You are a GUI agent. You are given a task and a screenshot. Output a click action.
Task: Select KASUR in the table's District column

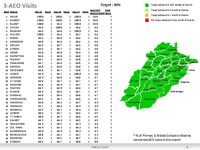[x=14, y=17]
